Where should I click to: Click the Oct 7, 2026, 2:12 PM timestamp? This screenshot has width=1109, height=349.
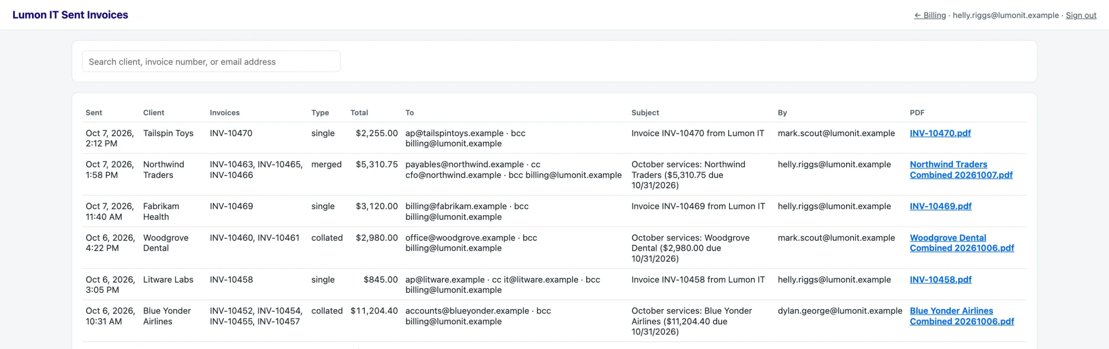coord(110,138)
